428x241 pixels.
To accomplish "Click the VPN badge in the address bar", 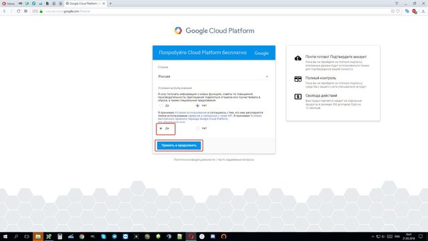I will pyautogui.click(x=35, y=11).
